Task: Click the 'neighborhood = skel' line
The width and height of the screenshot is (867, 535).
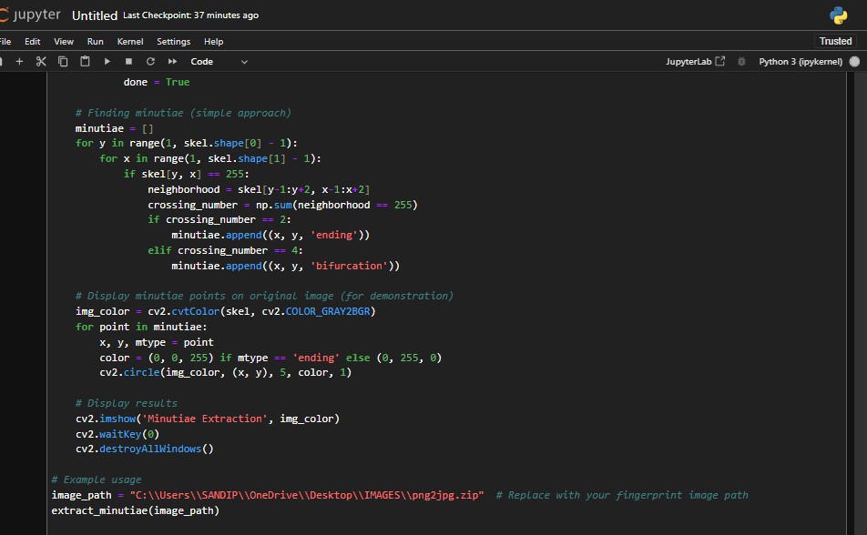Action: click(x=259, y=189)
